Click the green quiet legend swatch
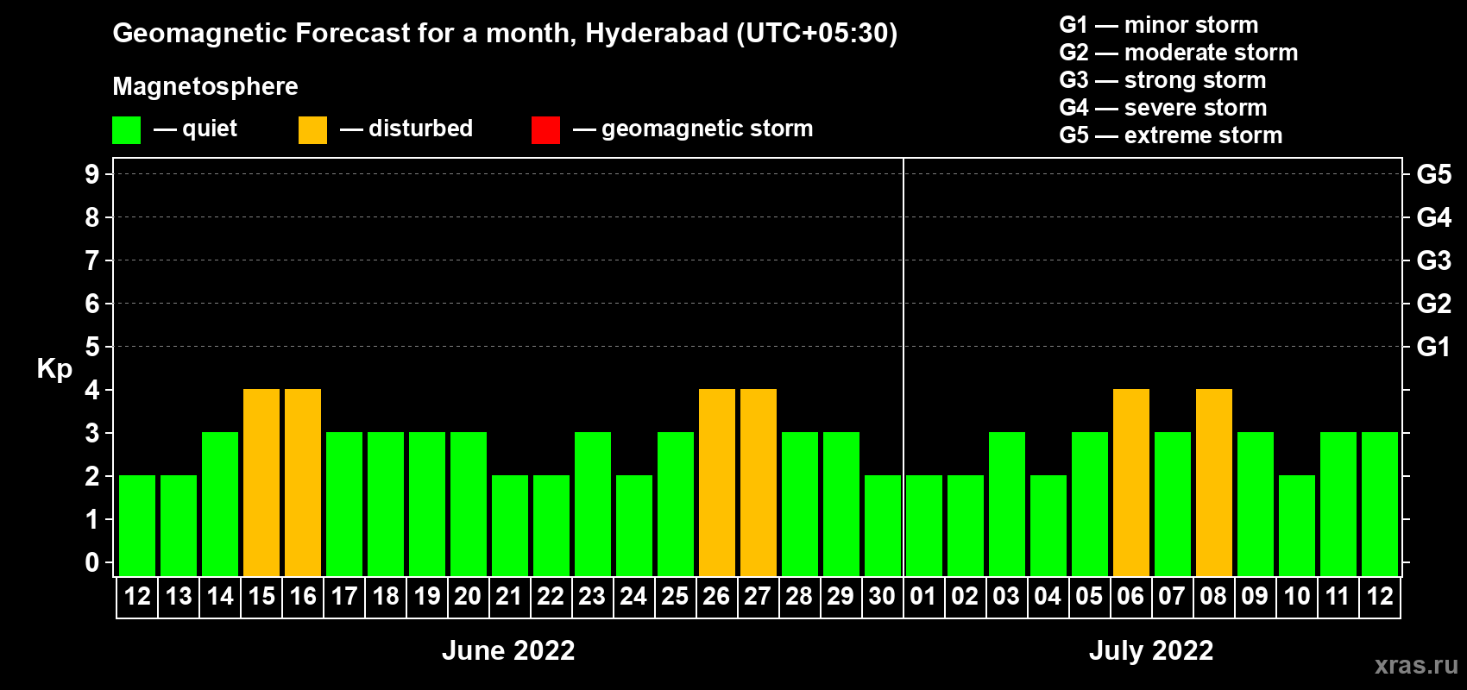1467x690 pixels. pos(126,130)
